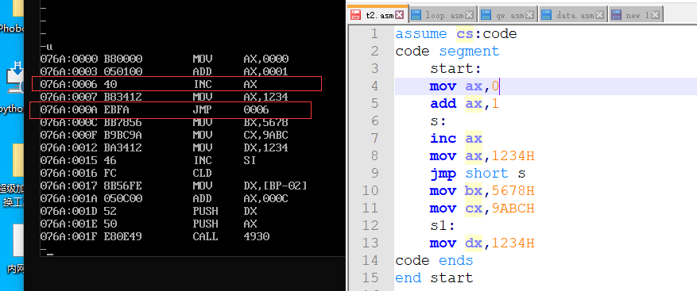
Task: Click 'code segment' on editor line 2
Action: [x=447, y=51]
